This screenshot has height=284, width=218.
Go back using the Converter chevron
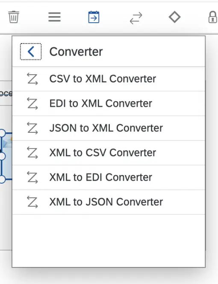[31, 52]
